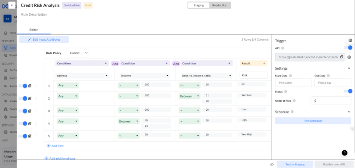This screenshot has height=168, width=355.
Task: Pick an End Date
Action: [333, 82]
